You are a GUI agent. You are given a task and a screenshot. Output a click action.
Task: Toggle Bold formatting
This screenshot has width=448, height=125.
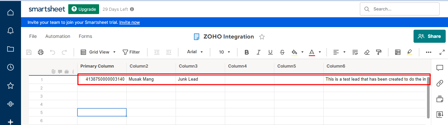click(x=247, y=52)
